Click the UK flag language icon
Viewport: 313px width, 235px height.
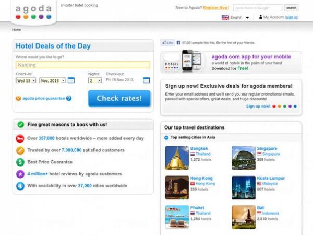click(225, 17)
